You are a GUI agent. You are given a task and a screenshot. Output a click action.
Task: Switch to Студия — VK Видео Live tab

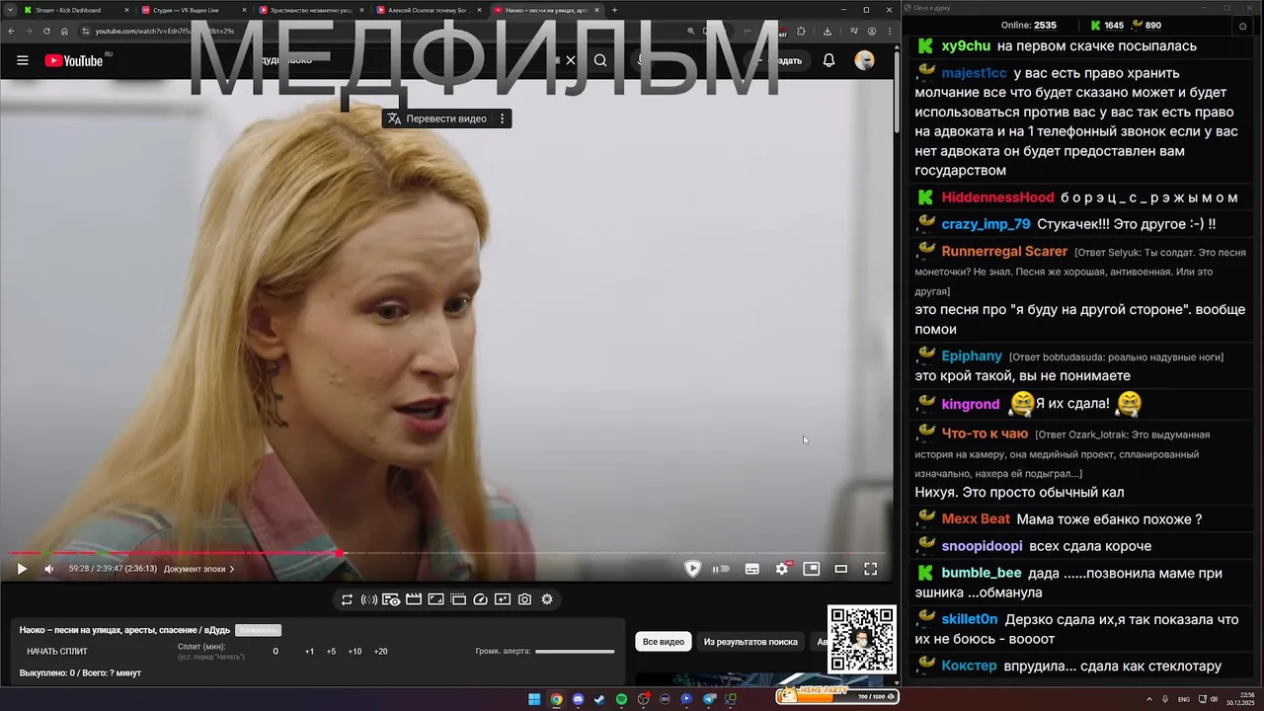[193, 10]
